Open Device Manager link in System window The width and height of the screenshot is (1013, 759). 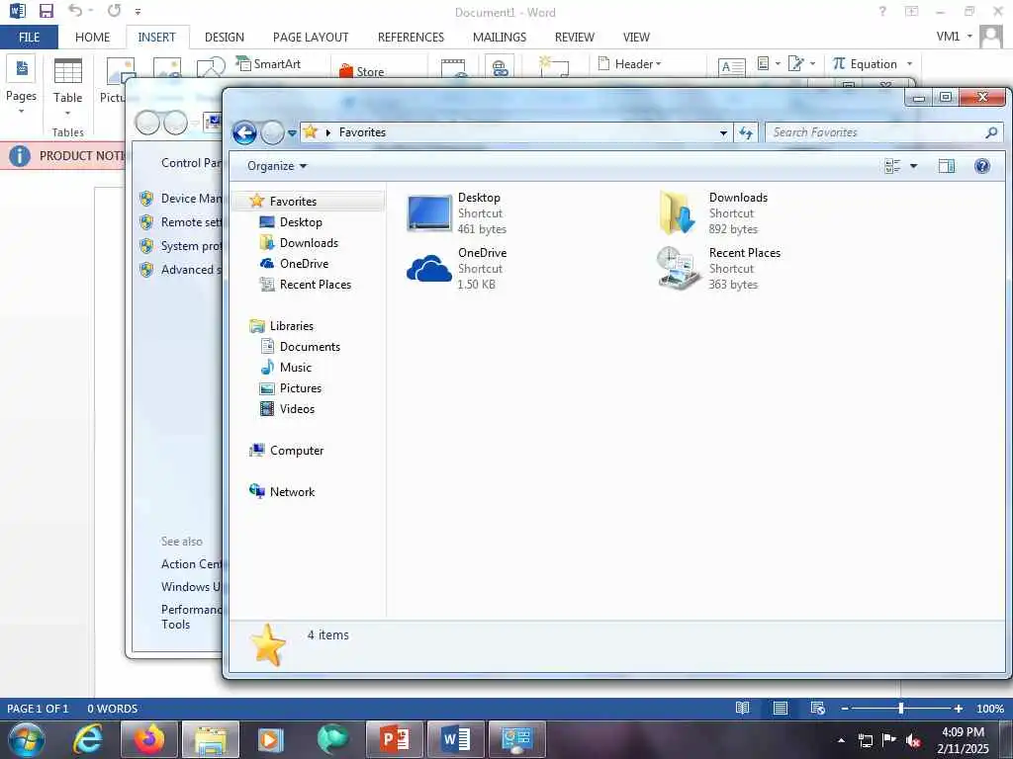[x=191, y=198]
